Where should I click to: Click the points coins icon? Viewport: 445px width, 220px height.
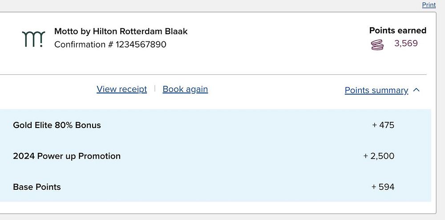click(x=377, y=44)
